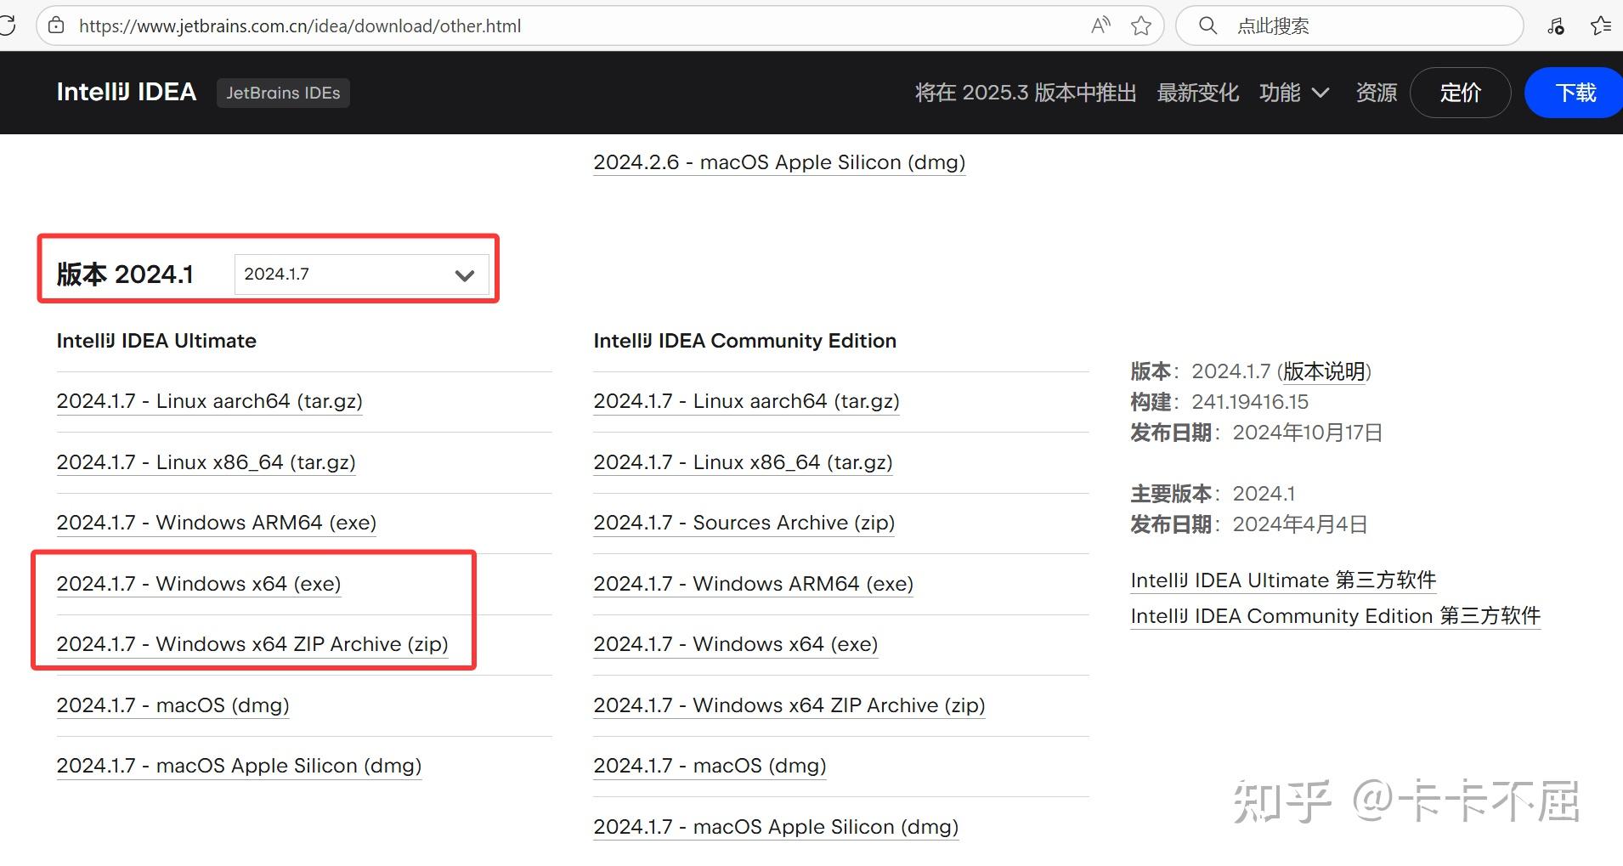Download Community 2024.1.7 macOS (dmg)

(x=710, y=766)
